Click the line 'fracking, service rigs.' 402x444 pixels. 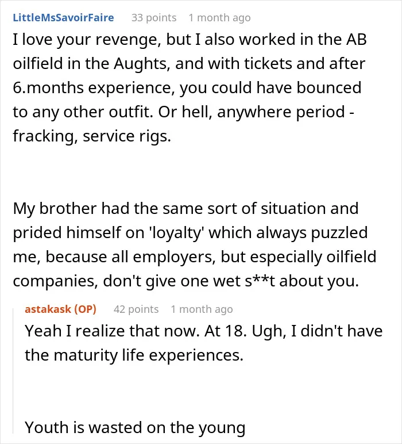92,136
